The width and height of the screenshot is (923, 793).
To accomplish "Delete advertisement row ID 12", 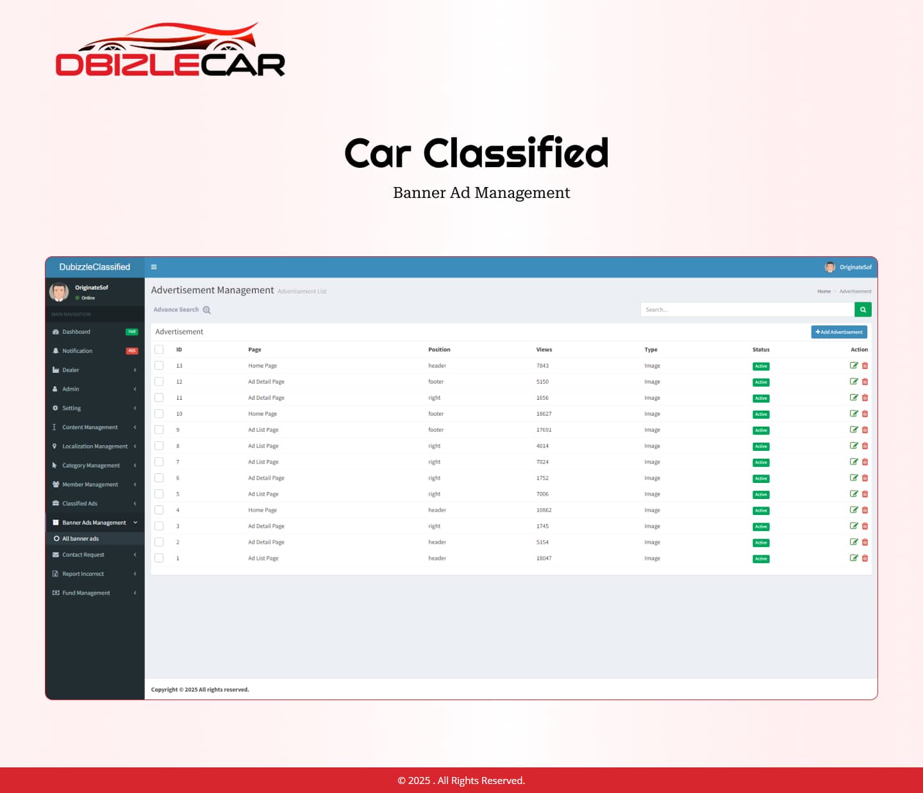I will pyautogui.click(x=865, y=382).
